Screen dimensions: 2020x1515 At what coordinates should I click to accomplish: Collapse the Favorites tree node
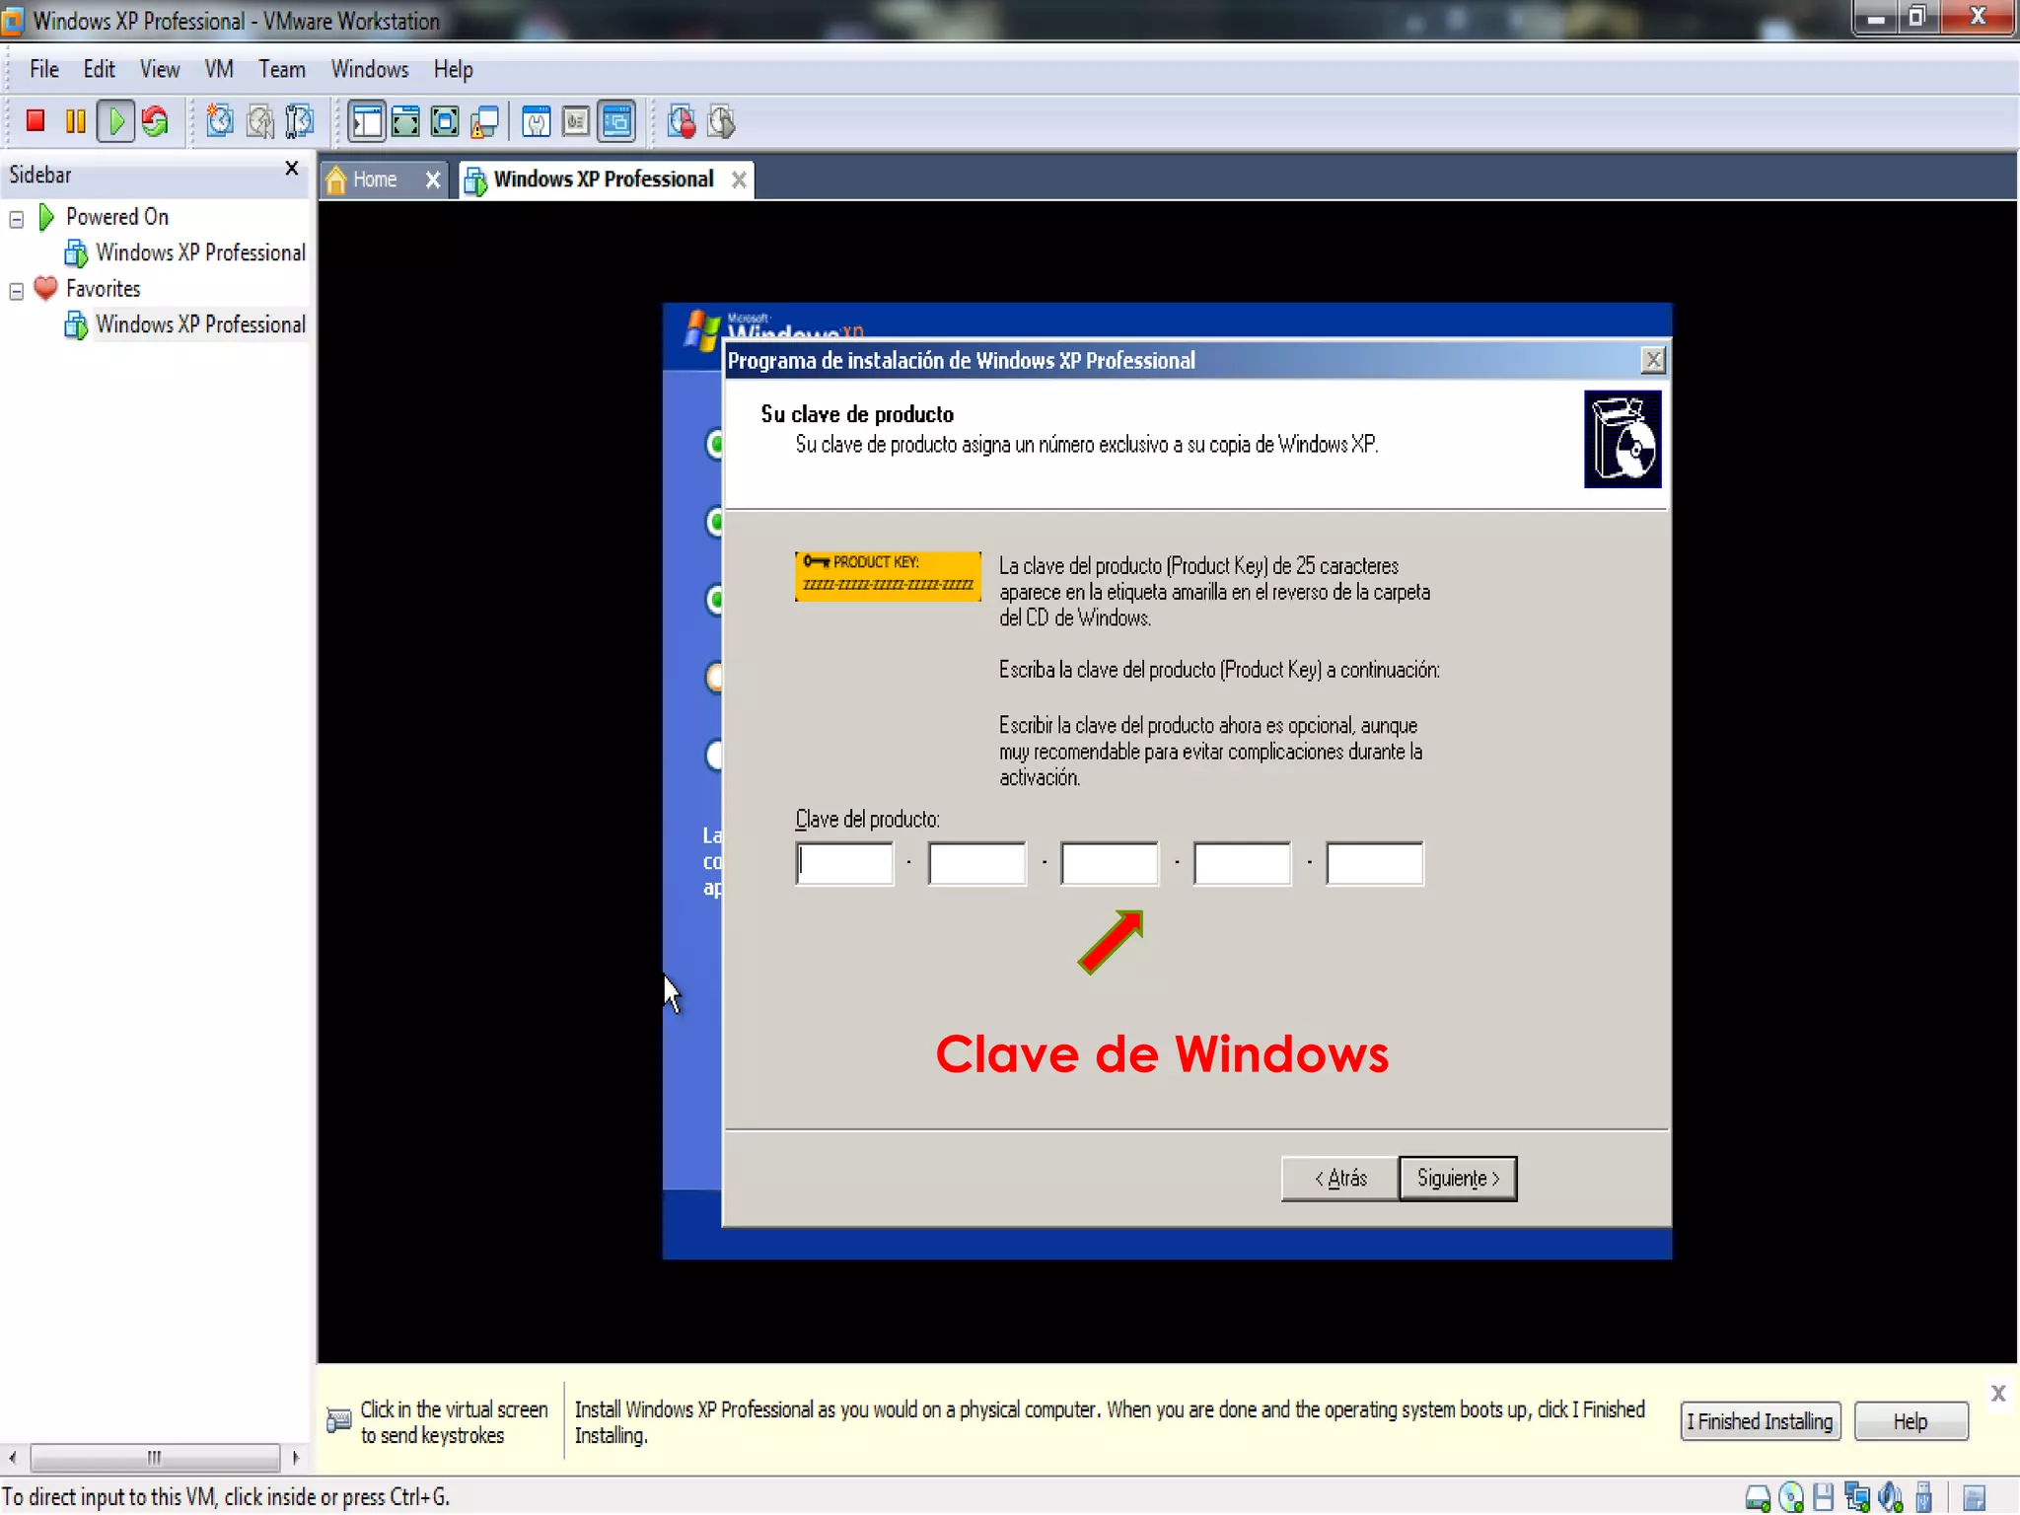pyautogui.click(x=17, y=291)
